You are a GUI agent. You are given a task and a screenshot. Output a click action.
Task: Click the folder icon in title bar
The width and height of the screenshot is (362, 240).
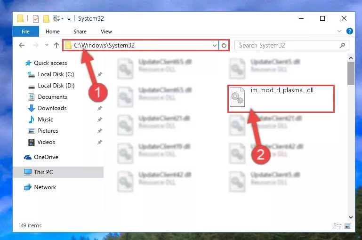tap(21, 18)
